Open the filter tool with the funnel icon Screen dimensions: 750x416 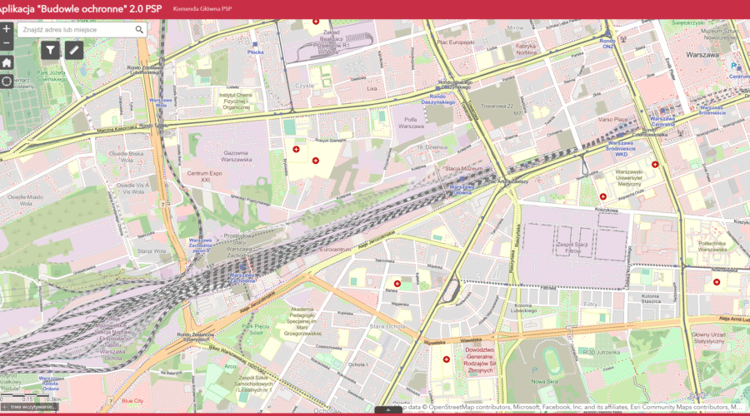[x=50, y=50]
